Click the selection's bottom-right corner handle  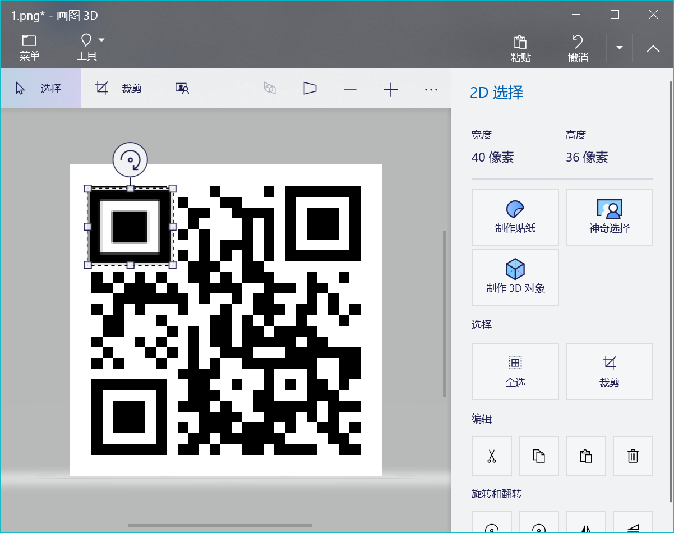173,265
